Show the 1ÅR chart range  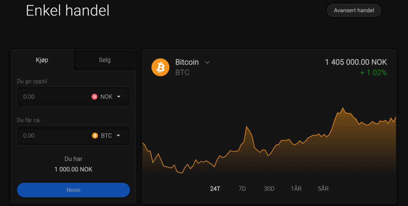[296, 189]
